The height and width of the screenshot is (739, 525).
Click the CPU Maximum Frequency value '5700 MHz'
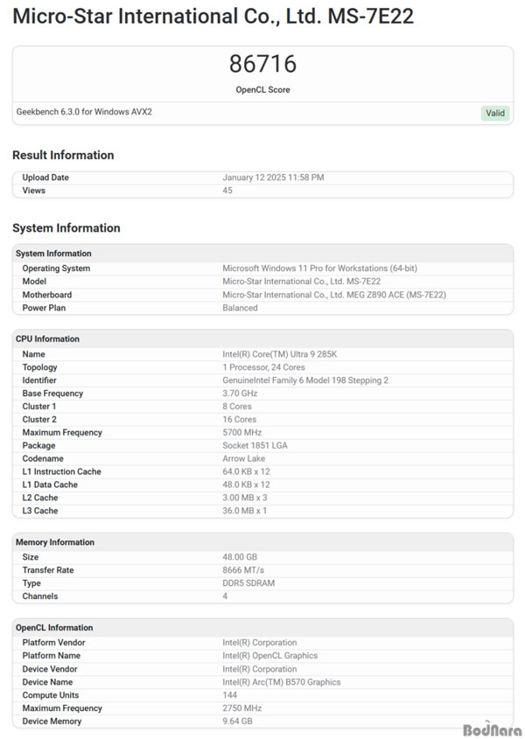(242, 432)
